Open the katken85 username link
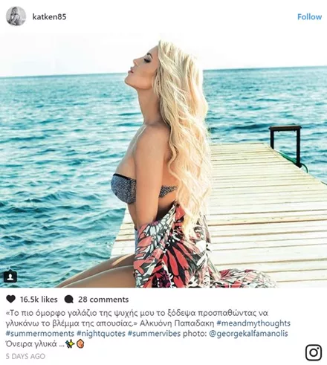 point(49,16)
